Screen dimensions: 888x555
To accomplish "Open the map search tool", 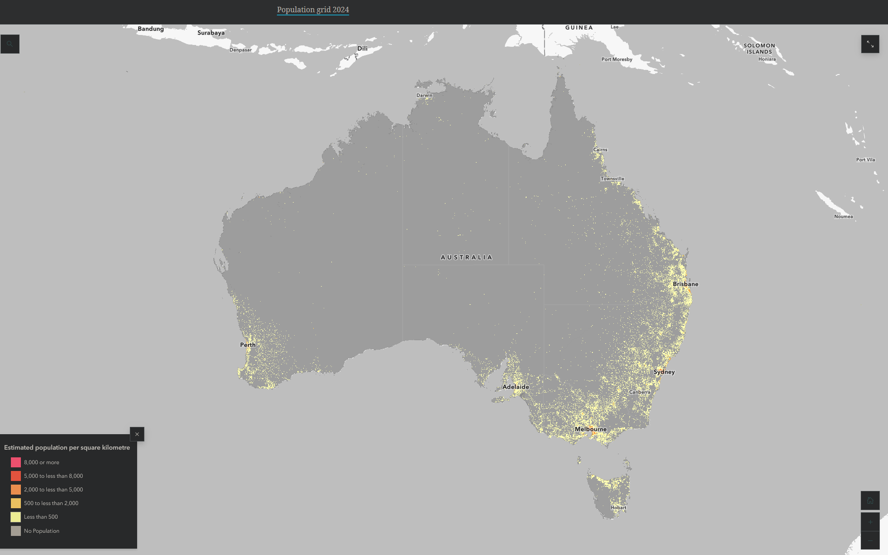I will coord(10,44).
